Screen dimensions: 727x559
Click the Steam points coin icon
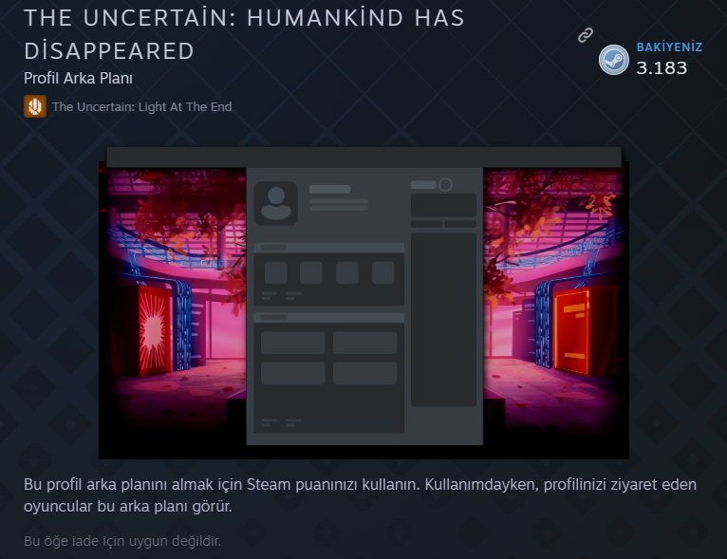pos(613,60)
